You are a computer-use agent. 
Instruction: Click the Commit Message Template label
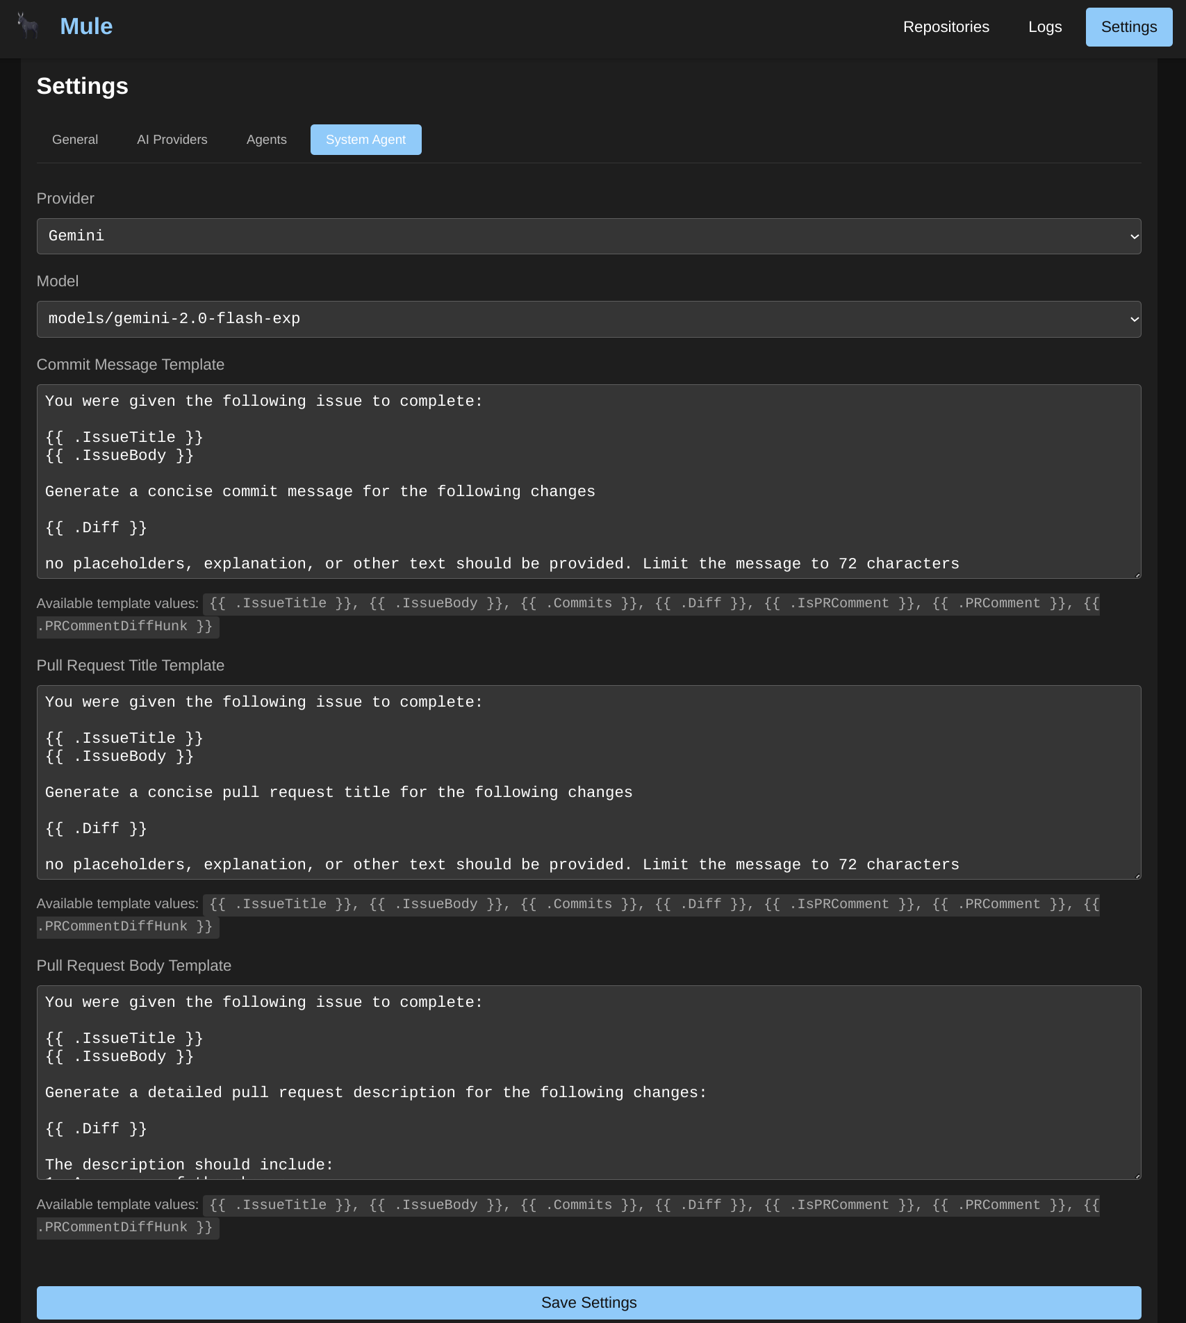(131, 365)
